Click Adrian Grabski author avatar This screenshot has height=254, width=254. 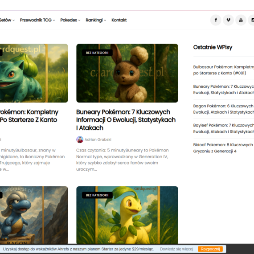80,139
